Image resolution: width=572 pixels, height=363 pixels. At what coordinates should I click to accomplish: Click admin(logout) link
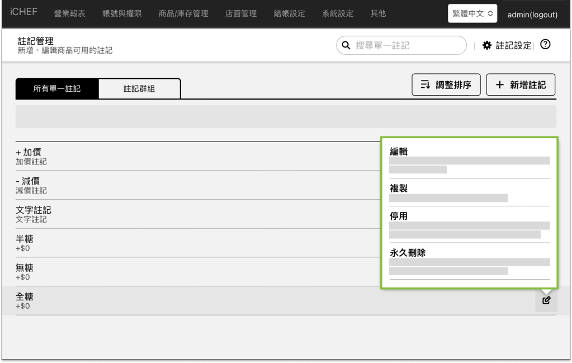pos(532,15)
